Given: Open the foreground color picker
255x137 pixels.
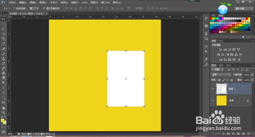Looking at the screenshot, I should (3, 120).
